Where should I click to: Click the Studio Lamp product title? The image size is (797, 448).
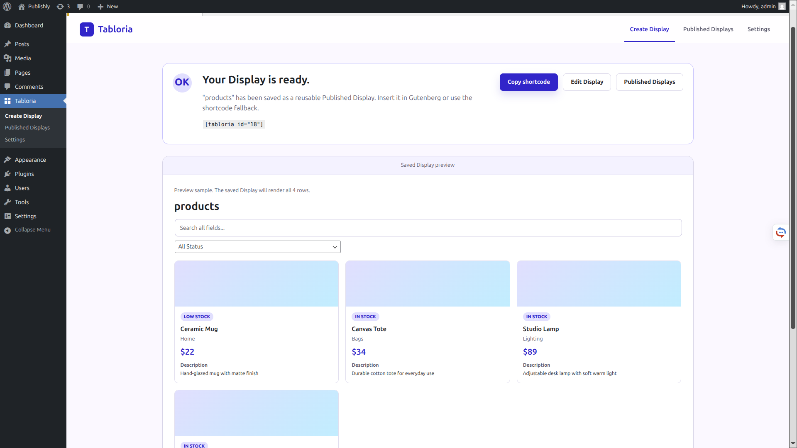pyautogui.click(x=541, y=329)
